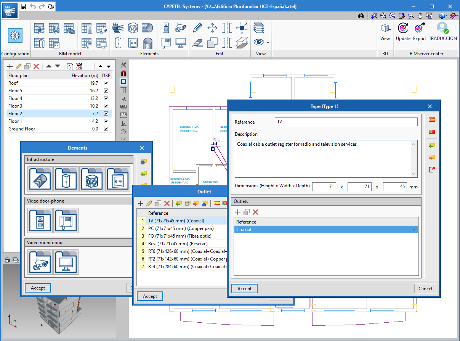
Task: Click Accept in the Type dialog
Action: 244,289
